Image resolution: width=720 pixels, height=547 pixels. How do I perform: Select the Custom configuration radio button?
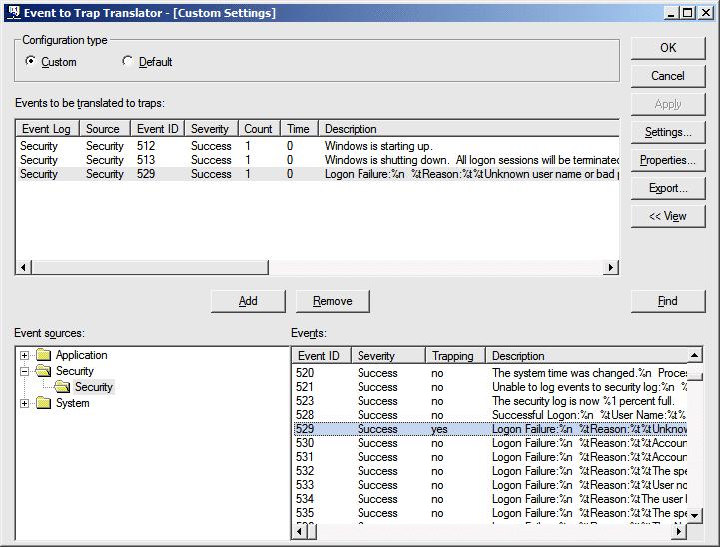(30, 62)
